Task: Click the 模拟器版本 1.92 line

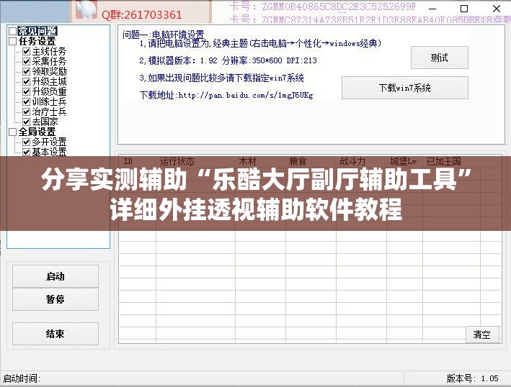Action: pos(228,60)
